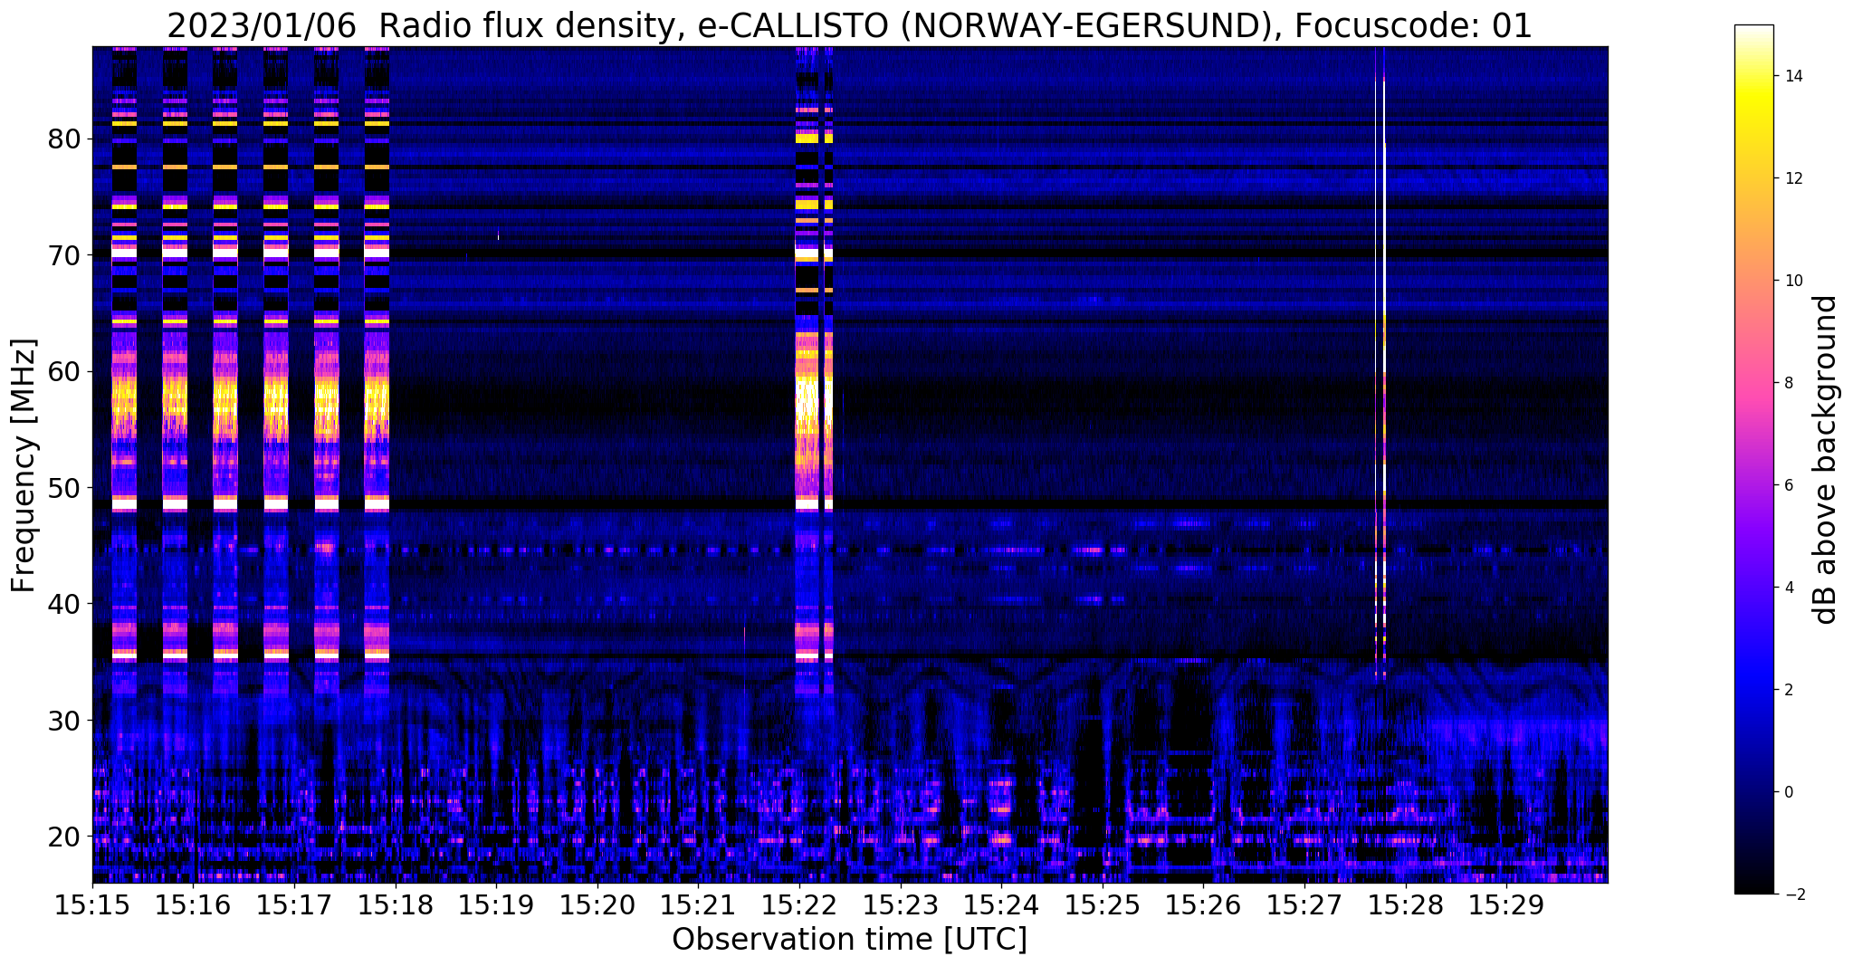
Task: Click the first interference stripe after 15:15 near 58 MHz
Action: coord(124,398)
